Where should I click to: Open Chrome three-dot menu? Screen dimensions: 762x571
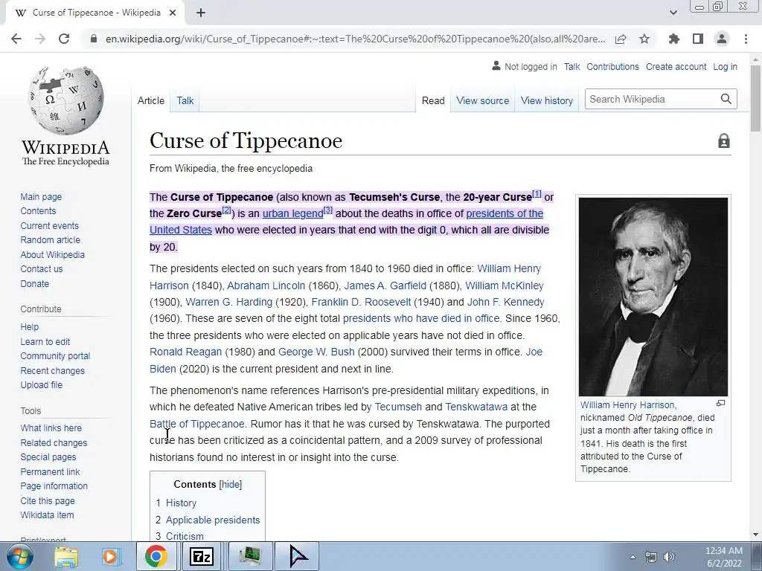746,39
